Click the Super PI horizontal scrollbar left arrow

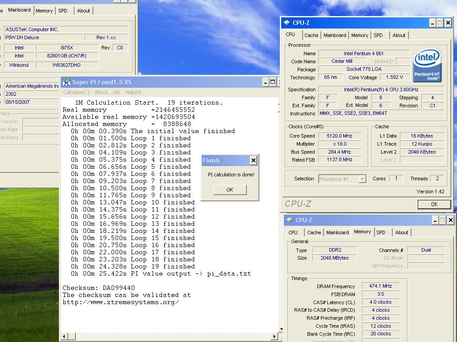pyautogui.click(x=64, y=336)
